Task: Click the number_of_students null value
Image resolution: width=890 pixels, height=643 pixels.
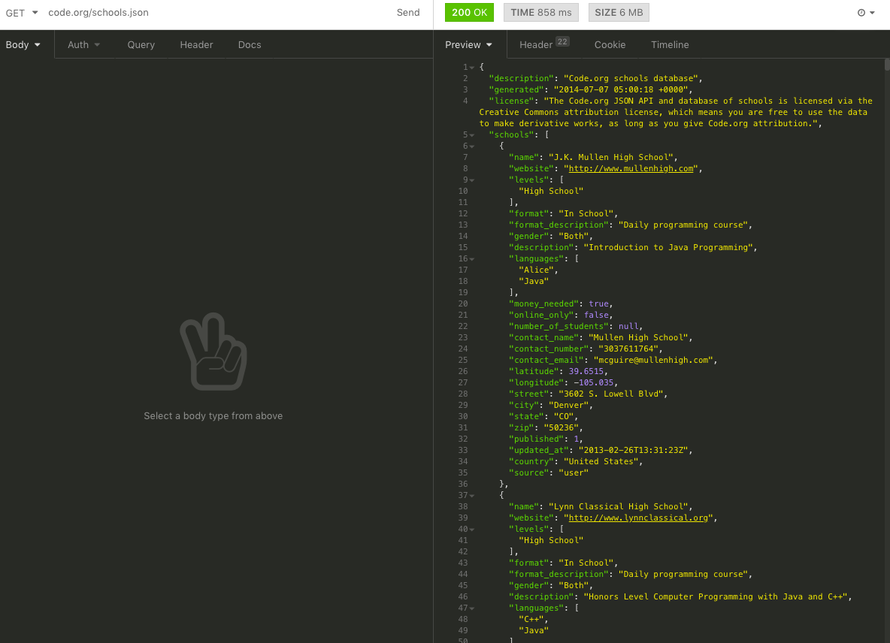Action: click(628, 326)
